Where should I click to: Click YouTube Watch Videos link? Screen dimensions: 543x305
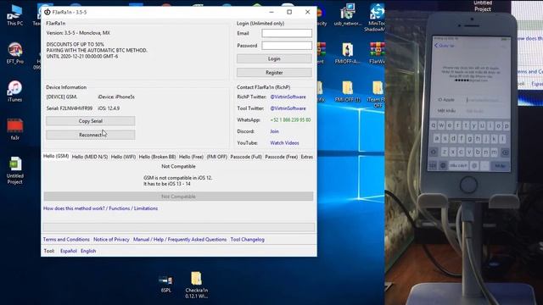284,143
